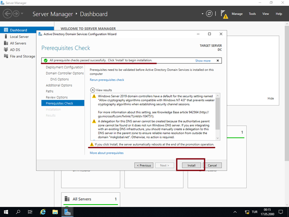Open Task View on taskbar
The width and height of the screenshot is (289, 217).
point(30,212)
